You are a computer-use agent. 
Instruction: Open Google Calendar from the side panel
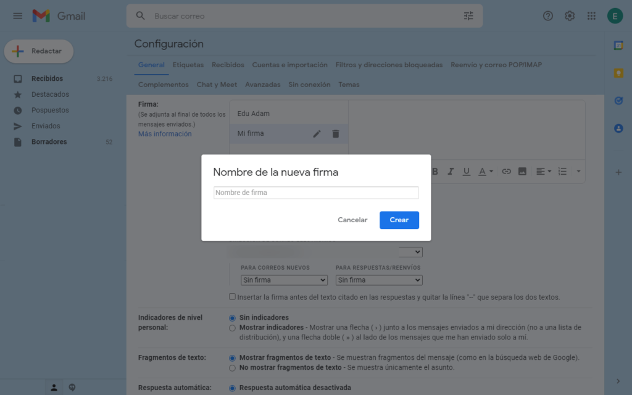click(x=618, y=46)
